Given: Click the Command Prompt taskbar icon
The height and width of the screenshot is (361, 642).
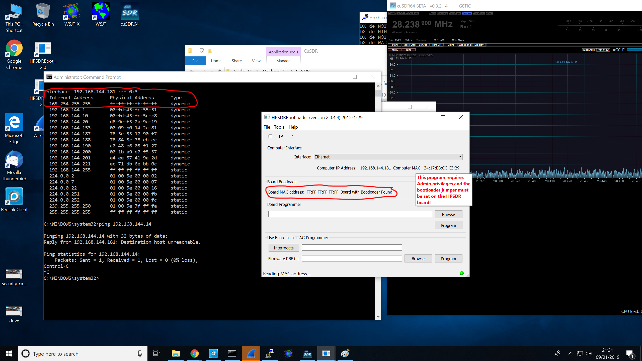Looking at the screenshot, I should tap(232, 353).
